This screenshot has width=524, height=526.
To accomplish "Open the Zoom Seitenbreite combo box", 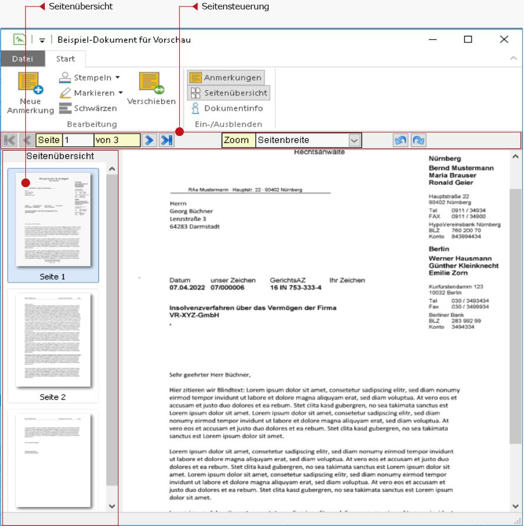I will click(308, 140).
